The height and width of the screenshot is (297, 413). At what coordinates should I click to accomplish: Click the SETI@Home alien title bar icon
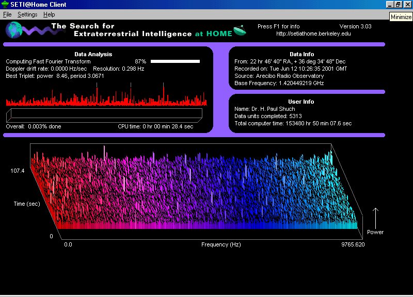[x=5, y=5]
